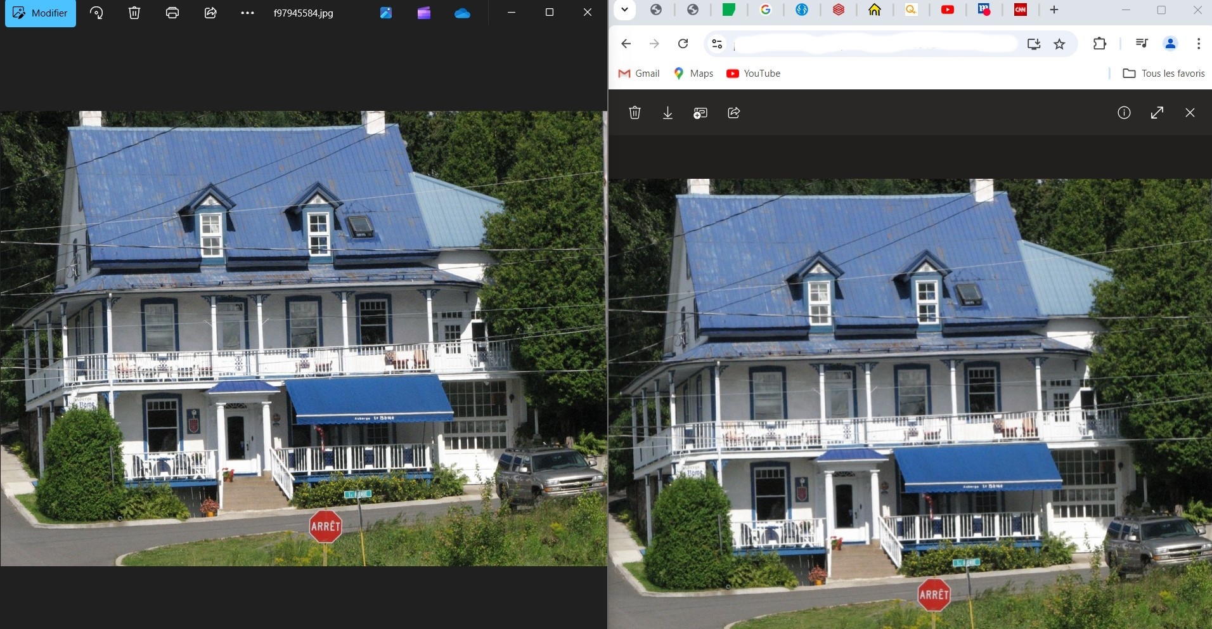
Task: Open the Modifier edit button in Photos
Action: click(x=41, y=13)
